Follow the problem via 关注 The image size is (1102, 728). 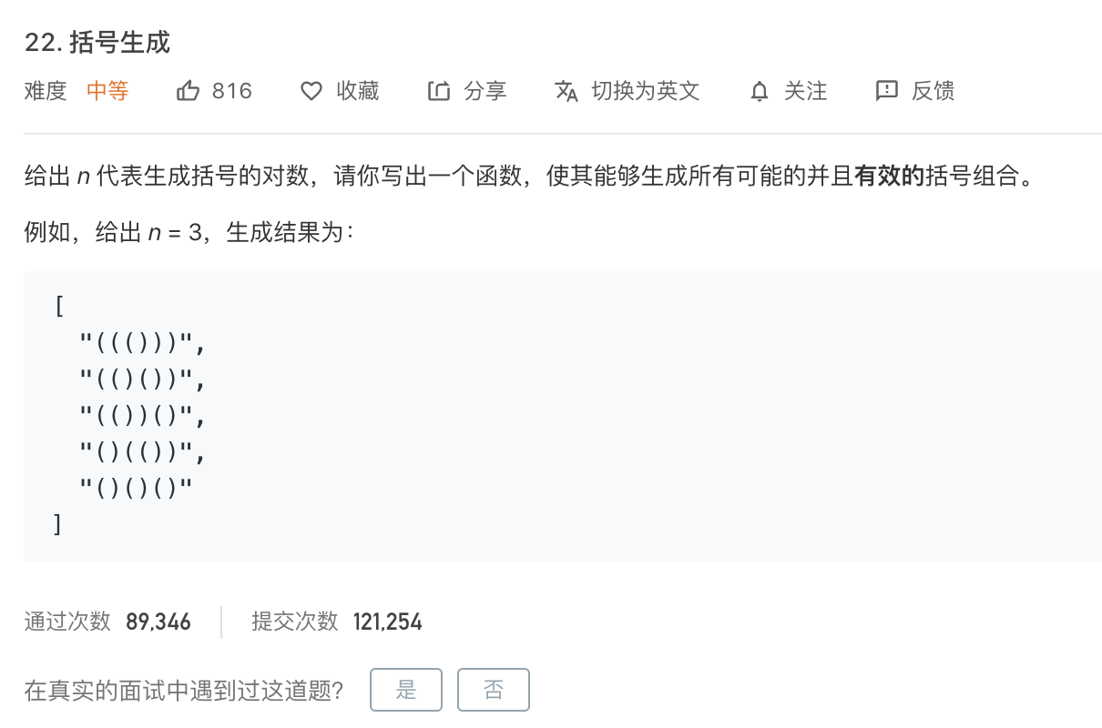(806, 91)
